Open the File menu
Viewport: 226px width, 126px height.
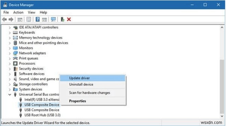[6, 12]
